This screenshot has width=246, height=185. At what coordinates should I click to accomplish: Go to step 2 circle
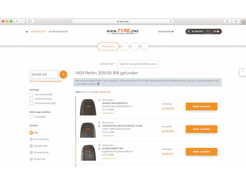click(x=125, y=47)
